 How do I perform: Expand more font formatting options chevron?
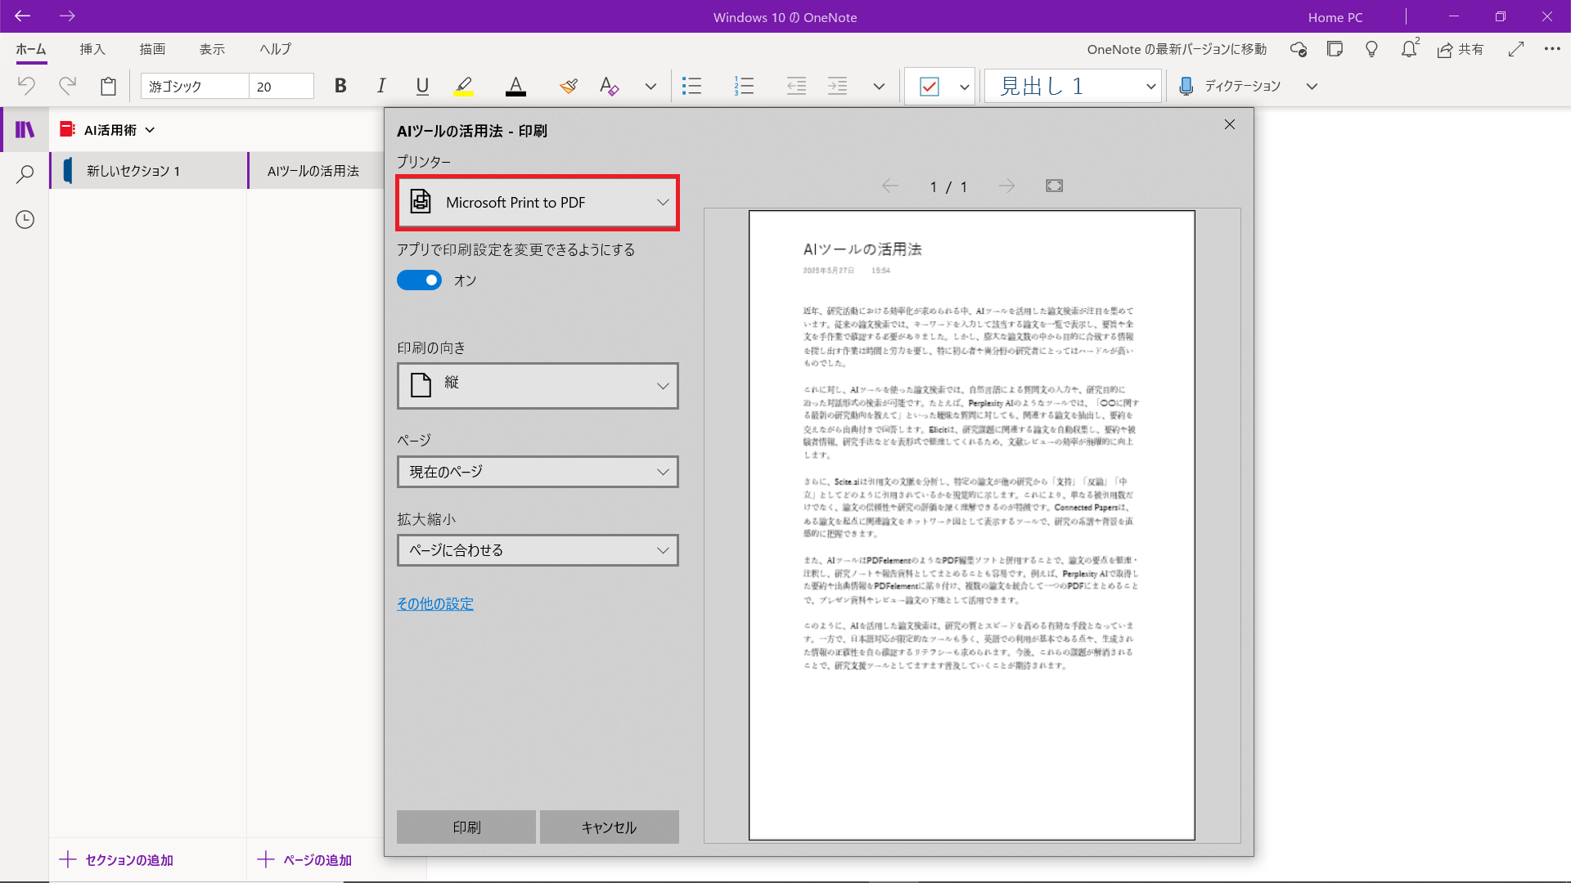coord(650,86)
